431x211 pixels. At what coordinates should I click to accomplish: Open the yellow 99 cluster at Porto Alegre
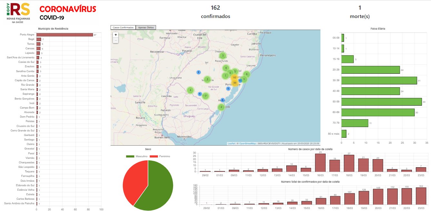click(x=235, y=83)
